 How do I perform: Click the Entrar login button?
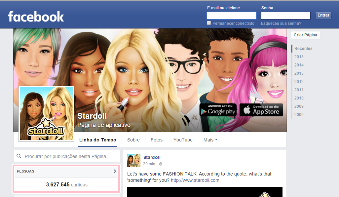pyautogui.click(x=323, y=15)
